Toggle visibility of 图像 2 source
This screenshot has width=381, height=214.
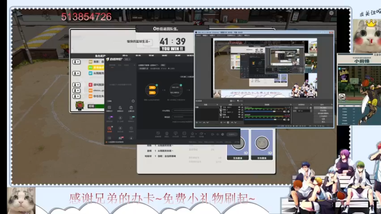[239, 110]
